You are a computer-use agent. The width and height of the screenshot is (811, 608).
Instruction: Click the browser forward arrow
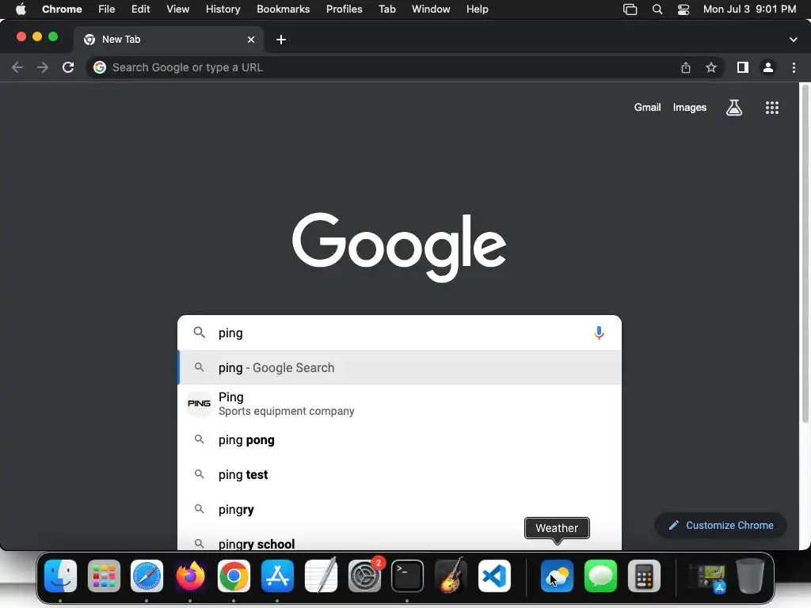pos(43,67)
